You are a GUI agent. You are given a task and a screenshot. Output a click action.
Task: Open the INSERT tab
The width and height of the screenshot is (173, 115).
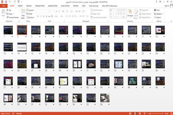(x=20, y=6)
